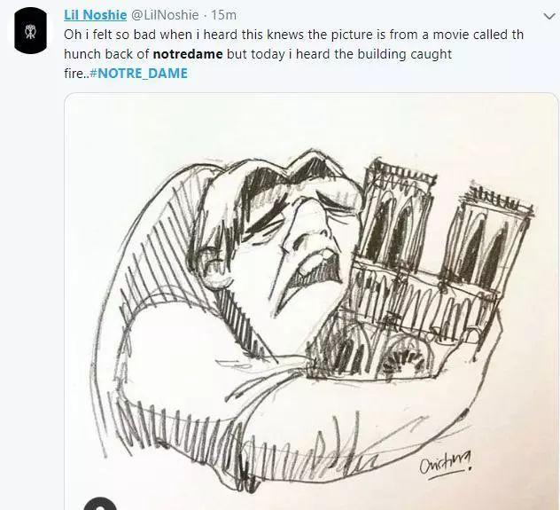560x510 pixels.
Task: Click the Lil Noshie display name link
Action: [95, 15]
